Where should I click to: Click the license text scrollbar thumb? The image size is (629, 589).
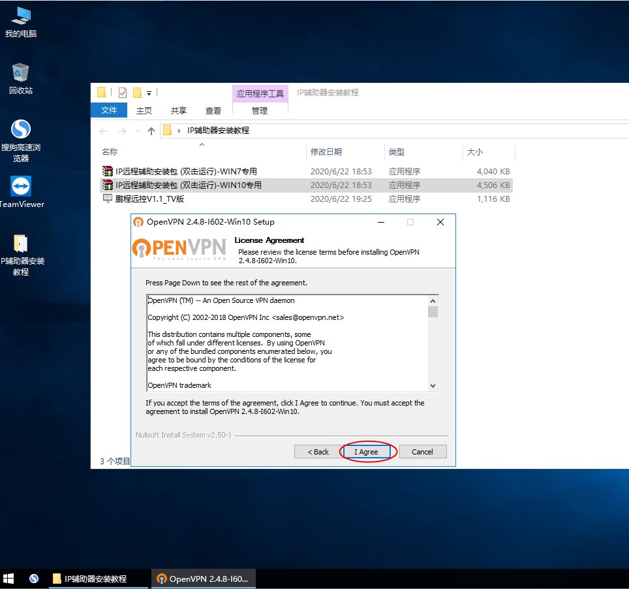(433, 312)
